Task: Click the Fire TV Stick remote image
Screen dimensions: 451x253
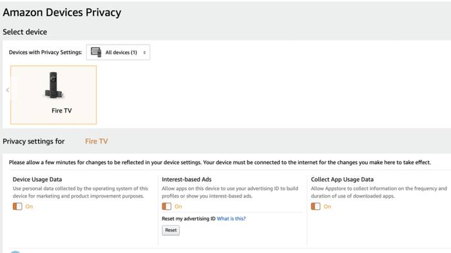Action: tap(53, 85)
